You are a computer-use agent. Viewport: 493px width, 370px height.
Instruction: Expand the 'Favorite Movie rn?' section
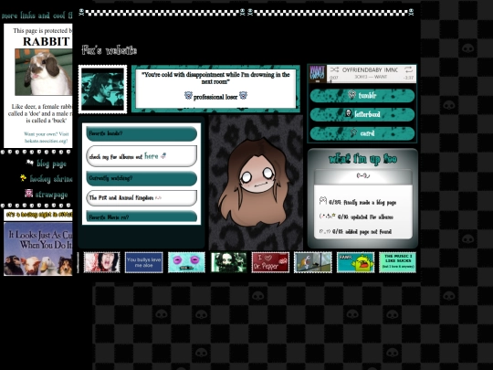tap(142, 217)
